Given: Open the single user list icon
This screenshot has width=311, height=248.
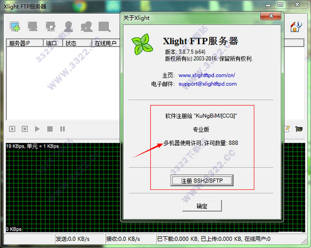Looking at the screenshot, I should pyautogui.click(x=69, y=27).
